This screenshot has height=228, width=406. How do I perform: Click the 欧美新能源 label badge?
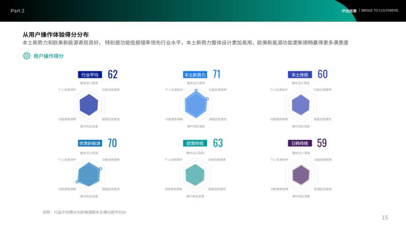[90, 143]
